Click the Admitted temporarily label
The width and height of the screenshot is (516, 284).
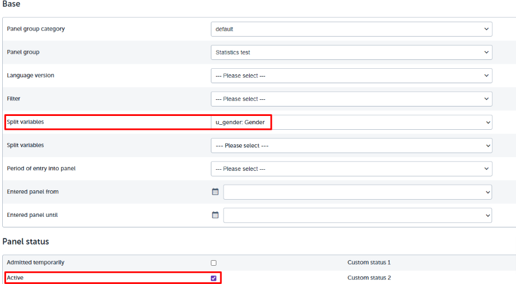(36, 262)
